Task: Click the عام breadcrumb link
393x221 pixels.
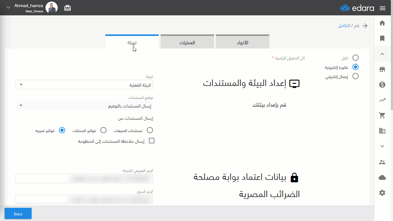Action: pos(357,26)
